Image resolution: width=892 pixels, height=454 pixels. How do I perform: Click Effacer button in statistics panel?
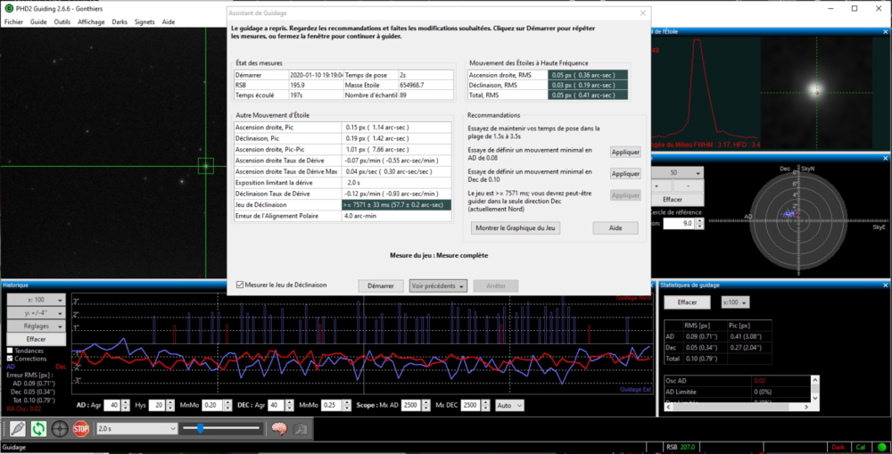[687, 302]
